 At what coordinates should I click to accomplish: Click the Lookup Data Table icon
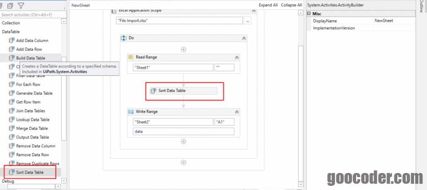click(x=11, y=119)
